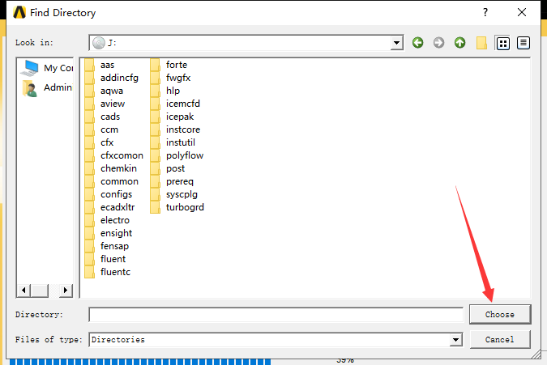Select the chemkin folder
The height and width of the screenshot is (365, 547).
coord(110,168)
